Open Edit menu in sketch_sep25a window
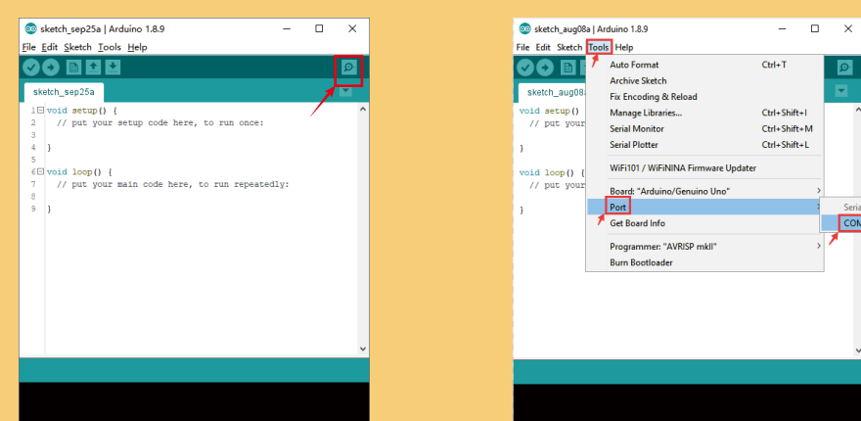 coord(50,47)
